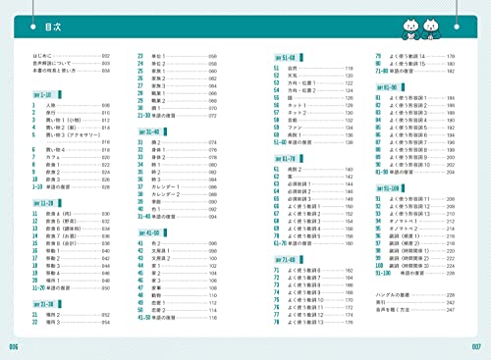Select the DAY 91-100 section label
Viewport: 491px width, 360px height.
(390, 188)
